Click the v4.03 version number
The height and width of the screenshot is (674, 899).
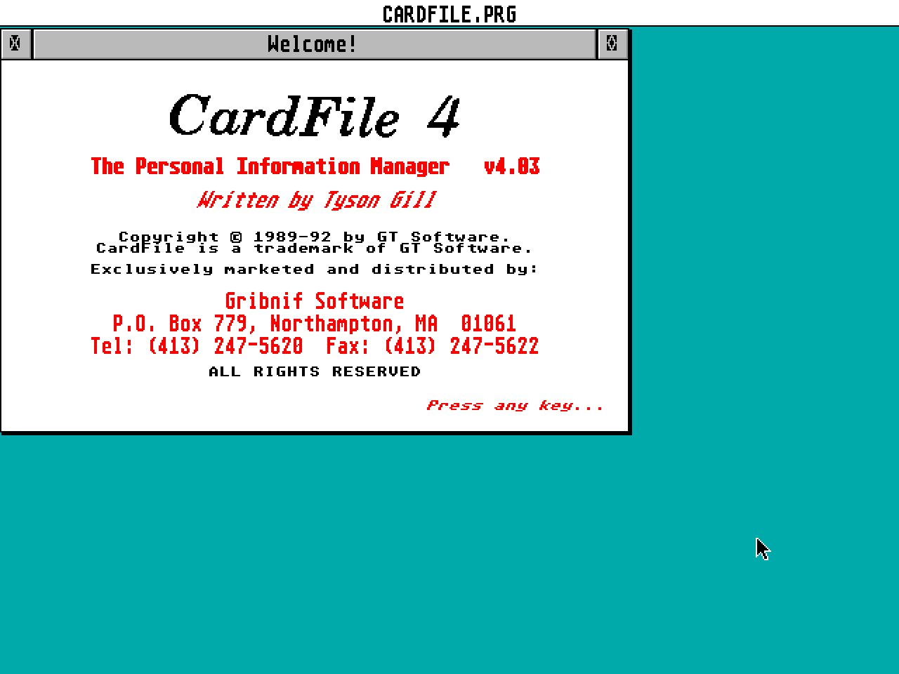tap(512, 166)
